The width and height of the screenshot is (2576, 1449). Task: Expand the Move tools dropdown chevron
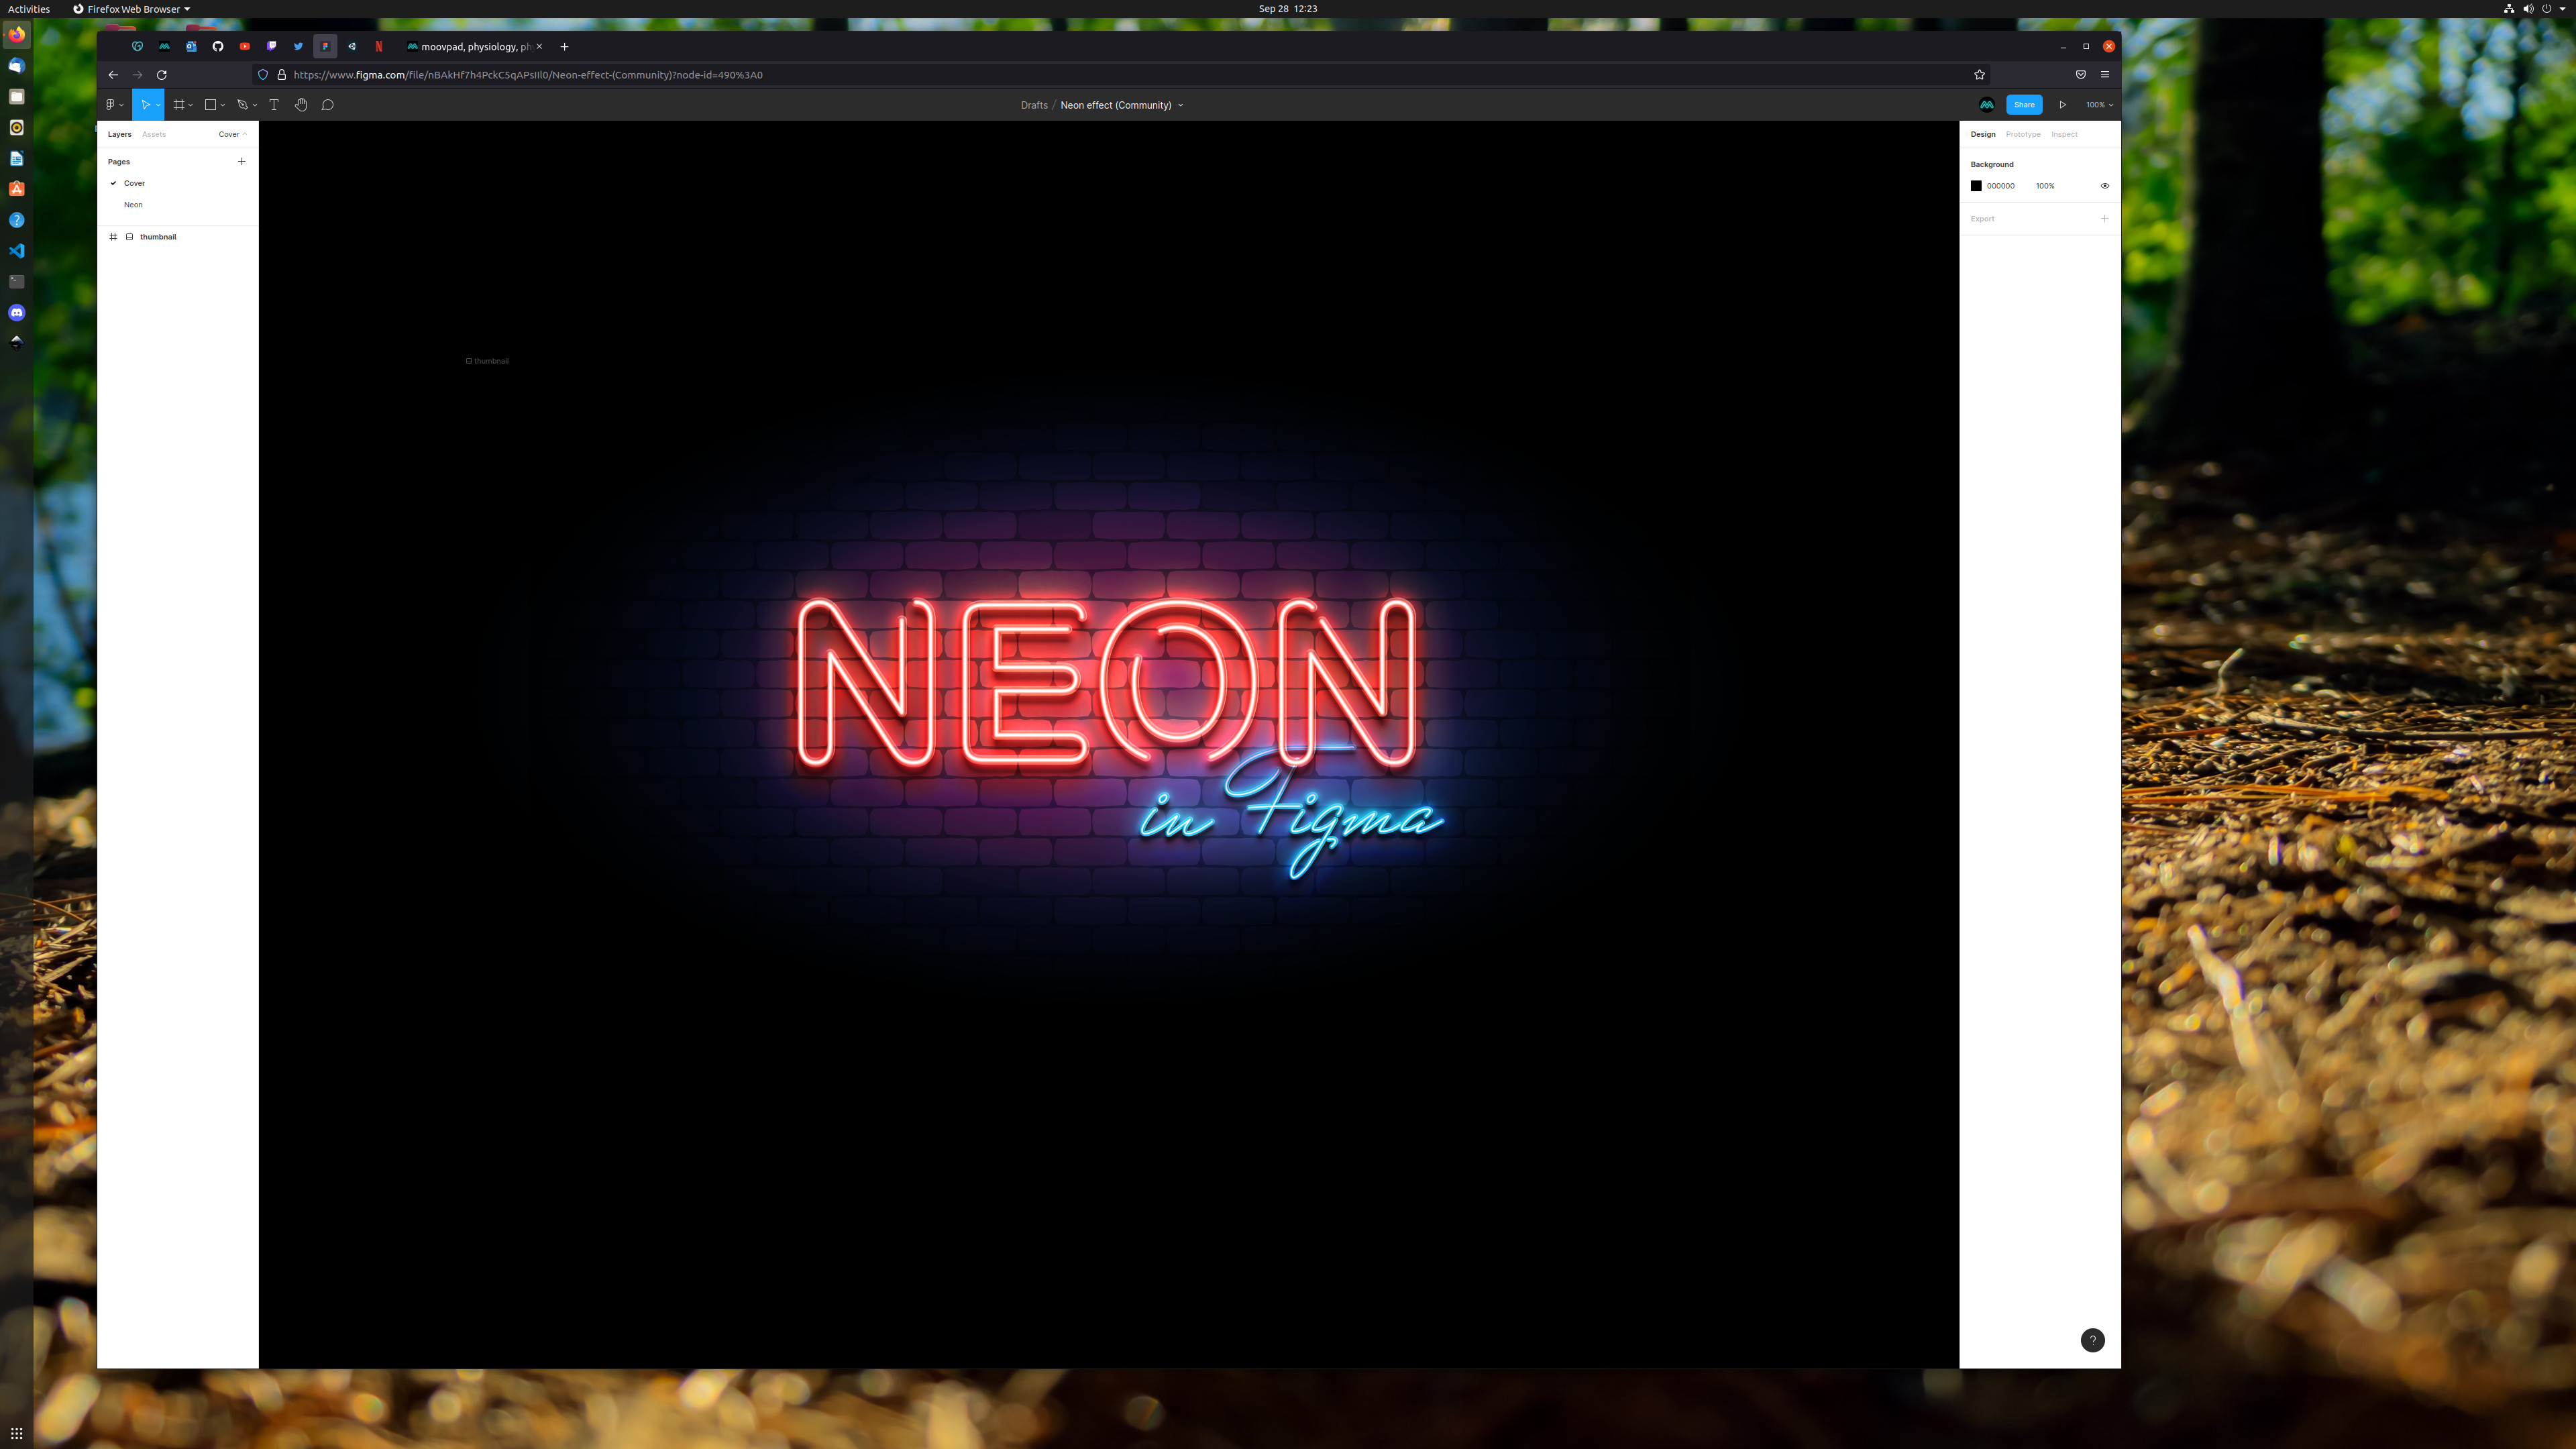point(158,105)
